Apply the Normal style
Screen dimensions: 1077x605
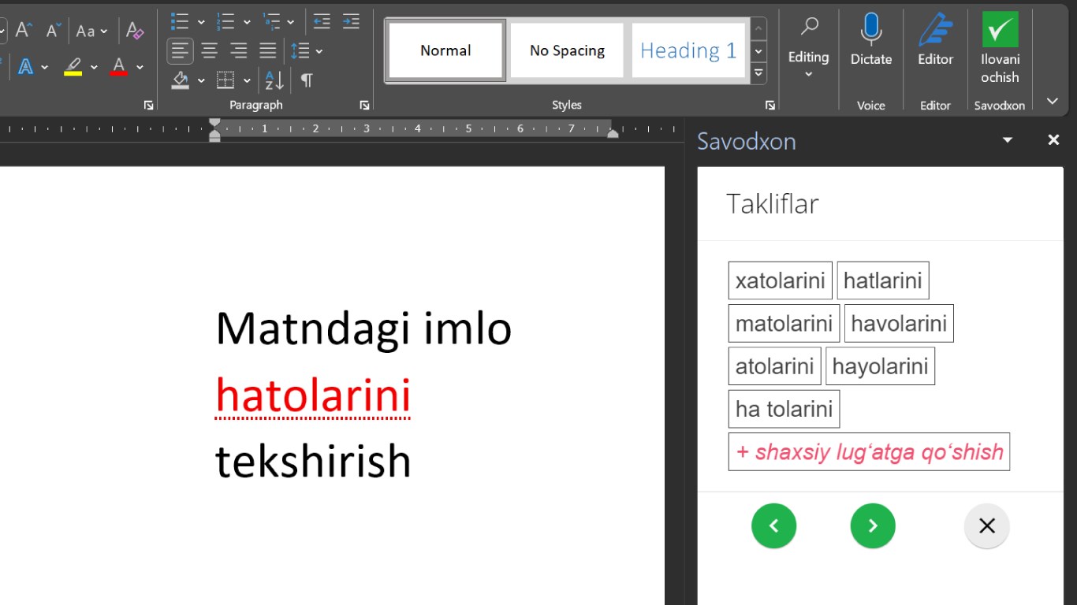(x=445, y=50)
